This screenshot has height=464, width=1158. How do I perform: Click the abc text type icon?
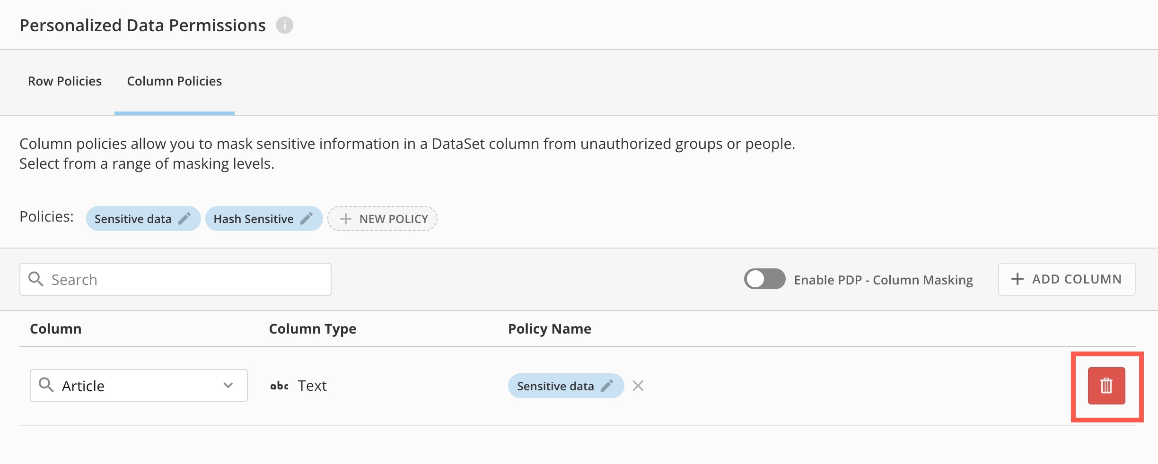click(279, 386)
